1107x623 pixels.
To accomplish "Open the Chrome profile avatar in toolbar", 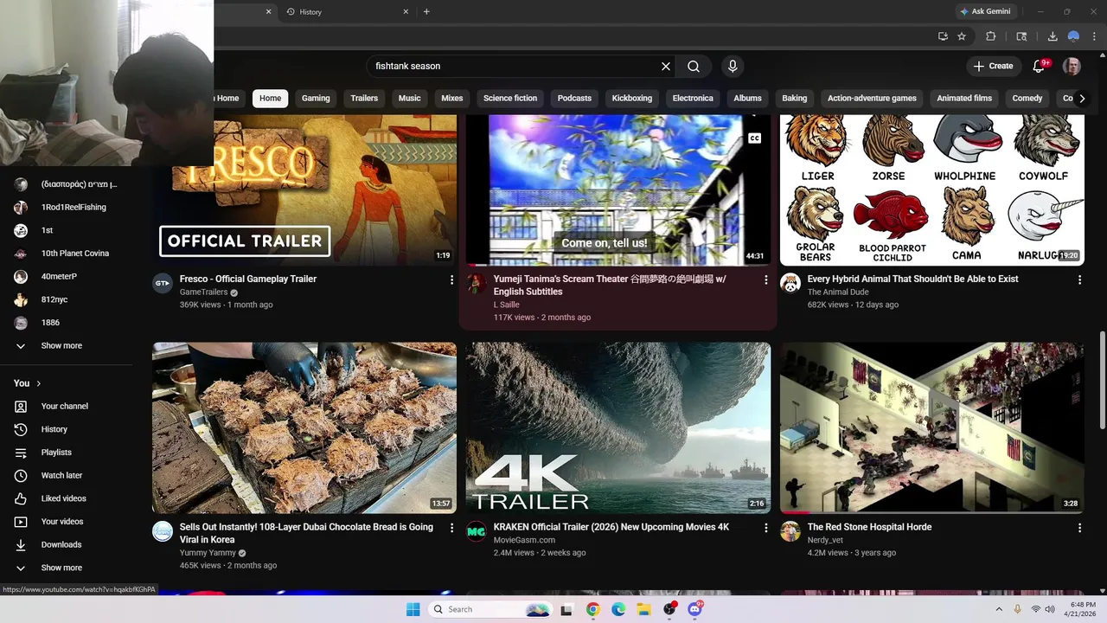I will tap(1073, 36).
